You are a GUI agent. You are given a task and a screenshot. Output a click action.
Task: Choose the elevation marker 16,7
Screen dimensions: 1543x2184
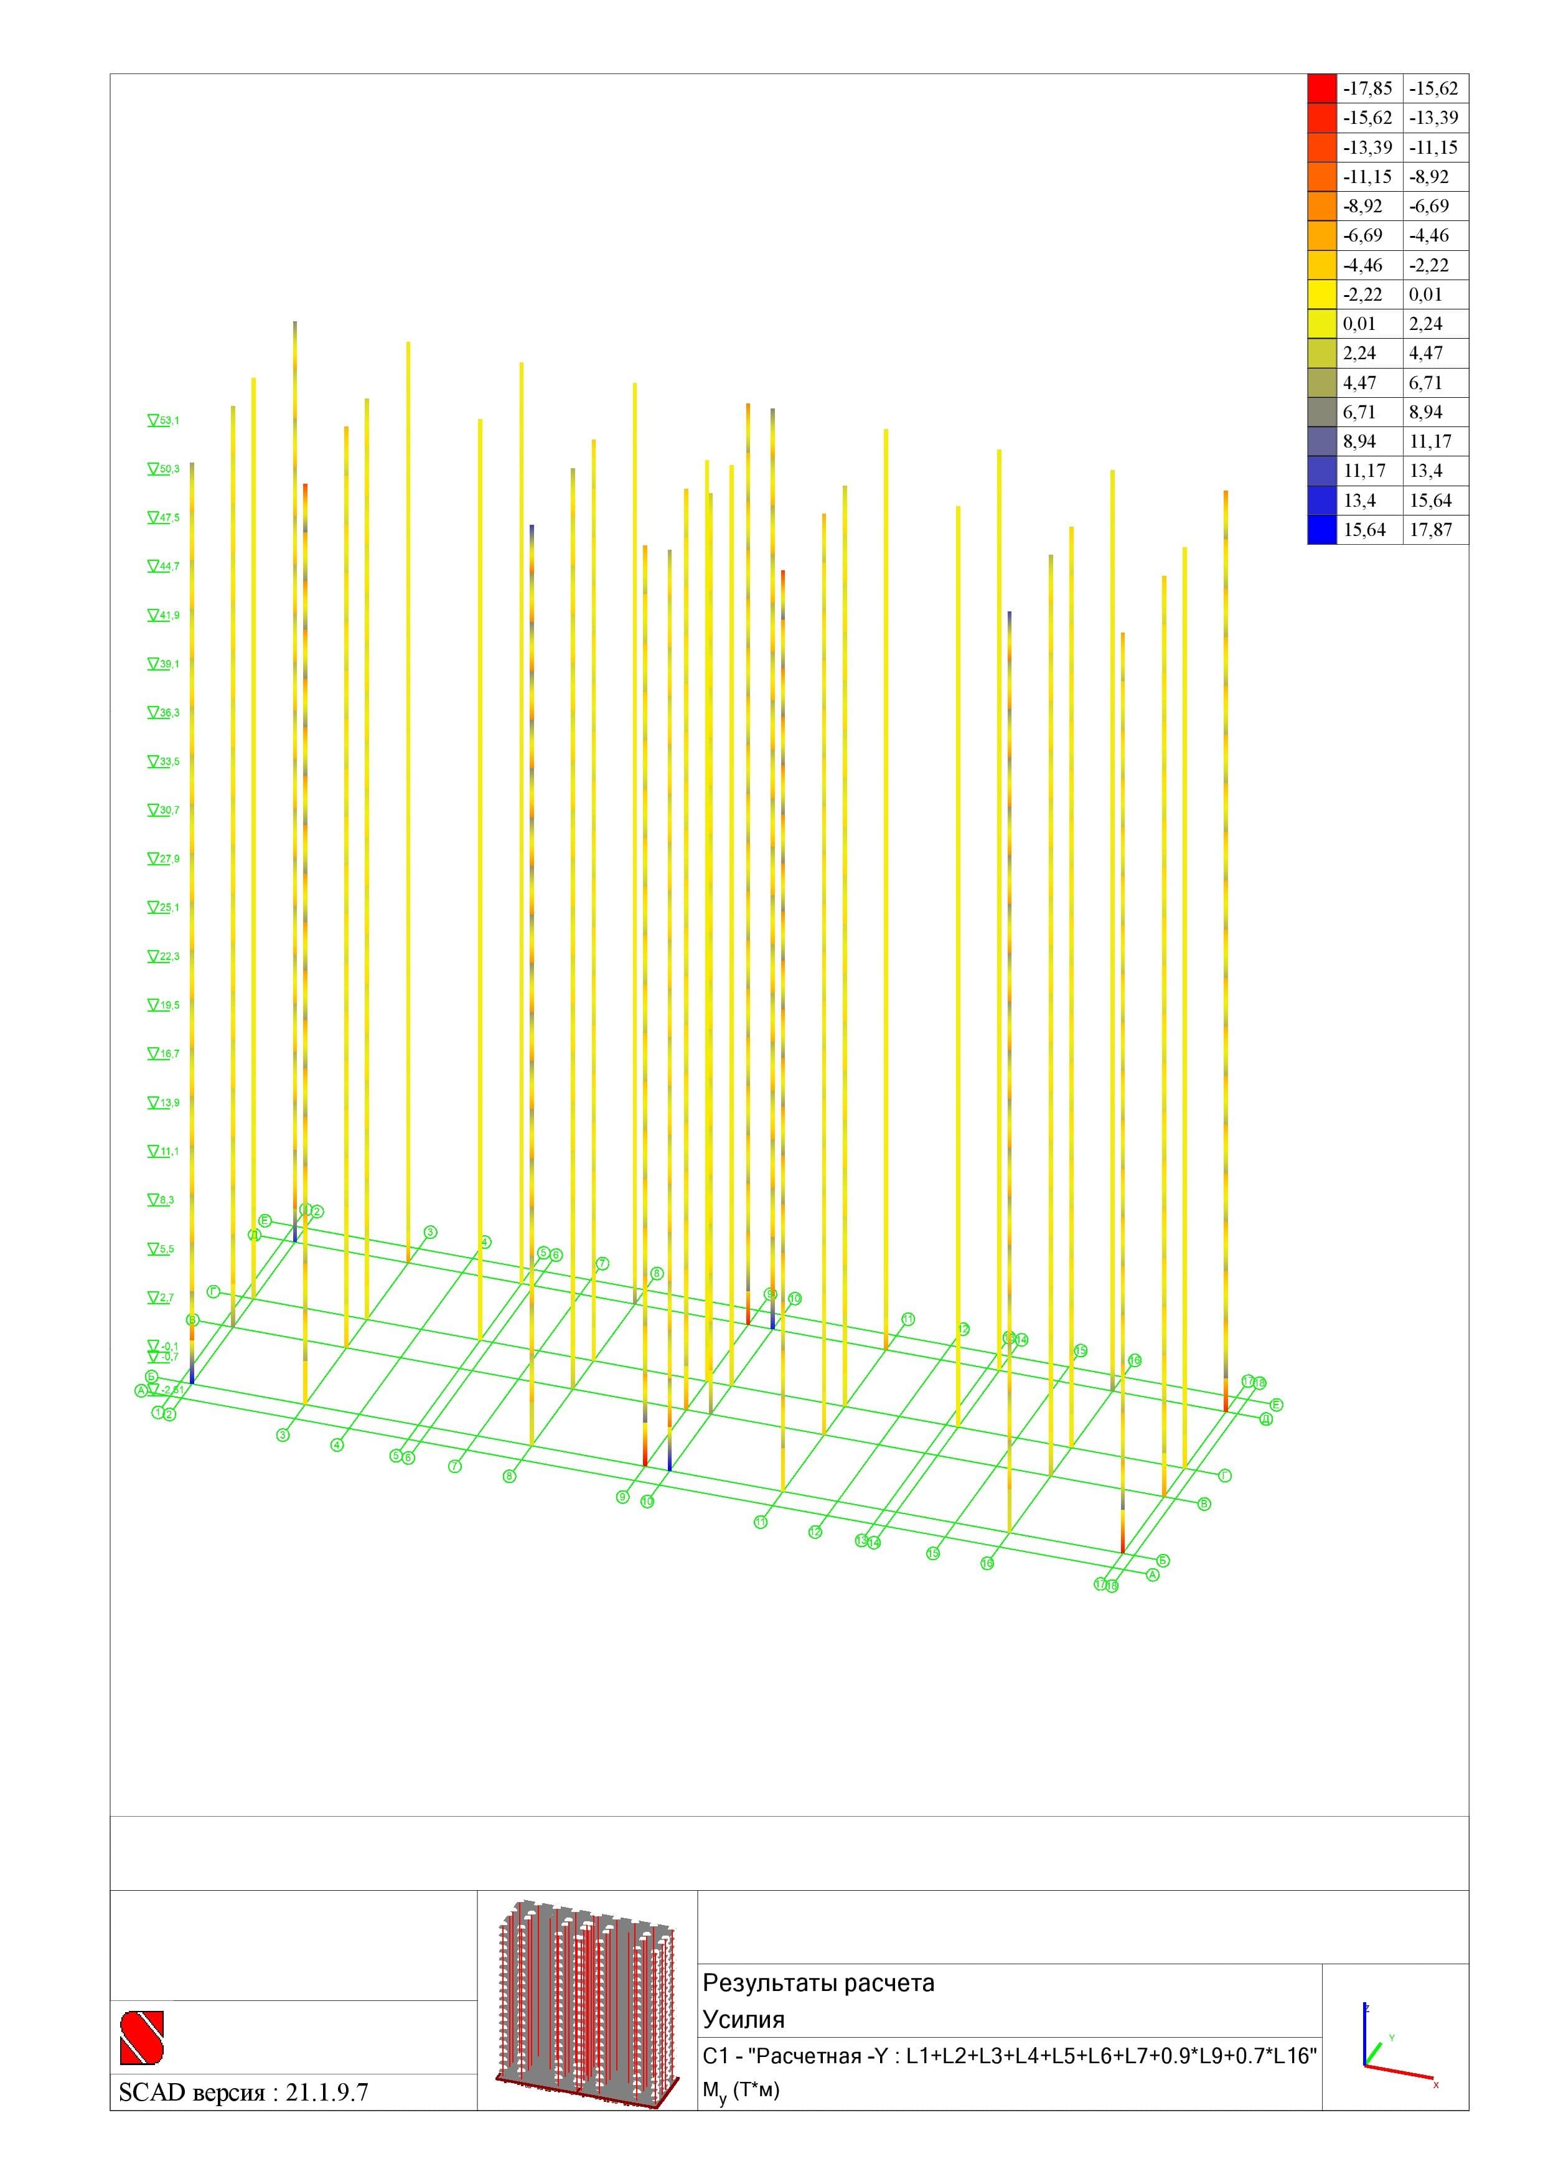click(x=164, y=1054)
